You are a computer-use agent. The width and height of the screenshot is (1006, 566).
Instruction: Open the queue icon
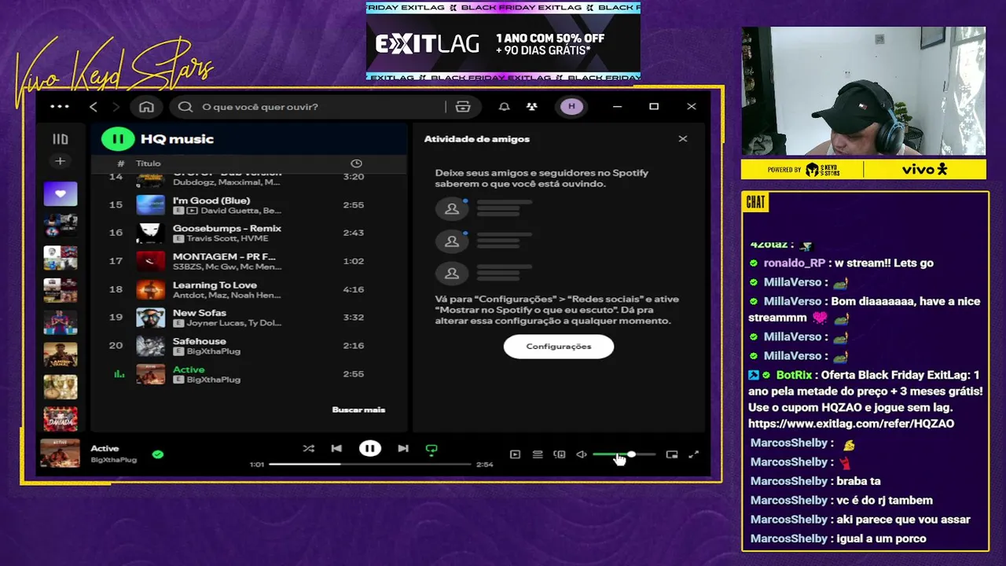(x=538, y=454)
